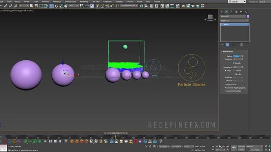Open the Utilities hammer tab icon
Screen dimensions: 271x152
click(246, 12)
